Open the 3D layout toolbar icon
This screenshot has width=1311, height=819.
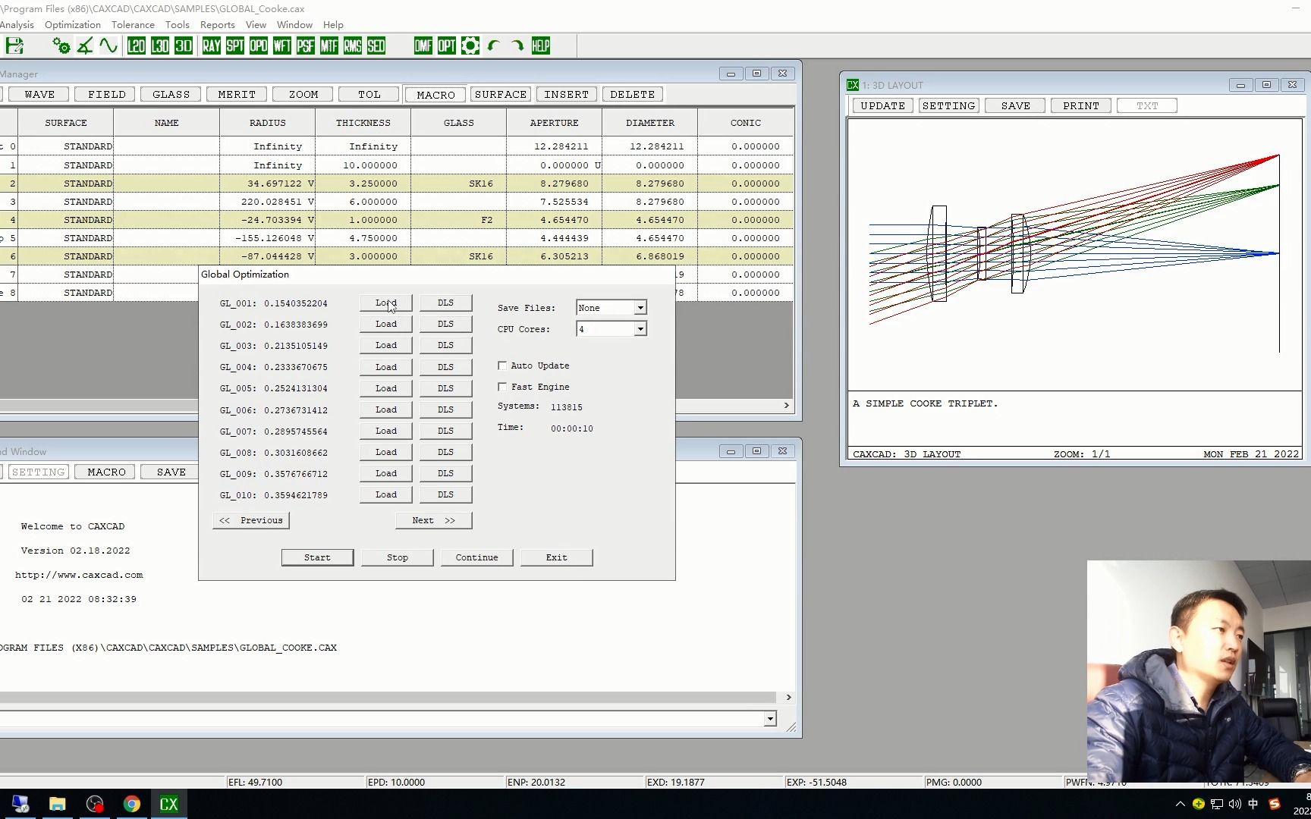(x=184, y=45)
